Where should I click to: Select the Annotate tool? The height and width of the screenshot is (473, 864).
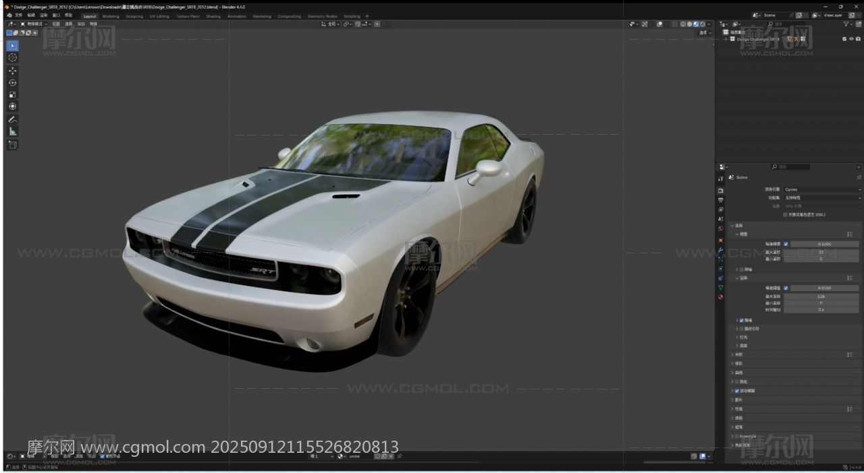(x=12, y=120)
